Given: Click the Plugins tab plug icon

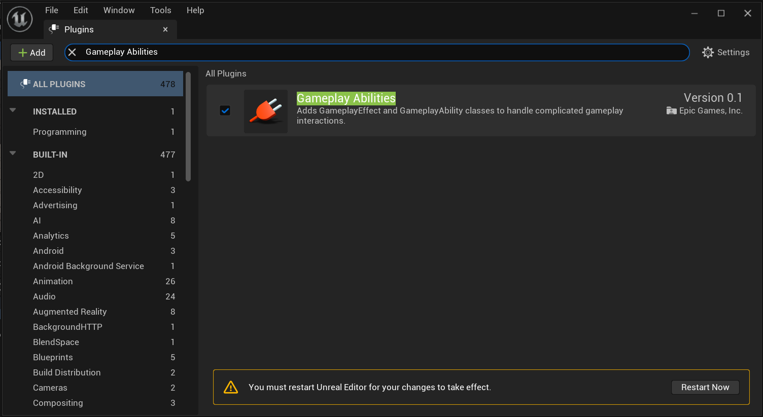Looking at the screenshot, I should [54, 29].
